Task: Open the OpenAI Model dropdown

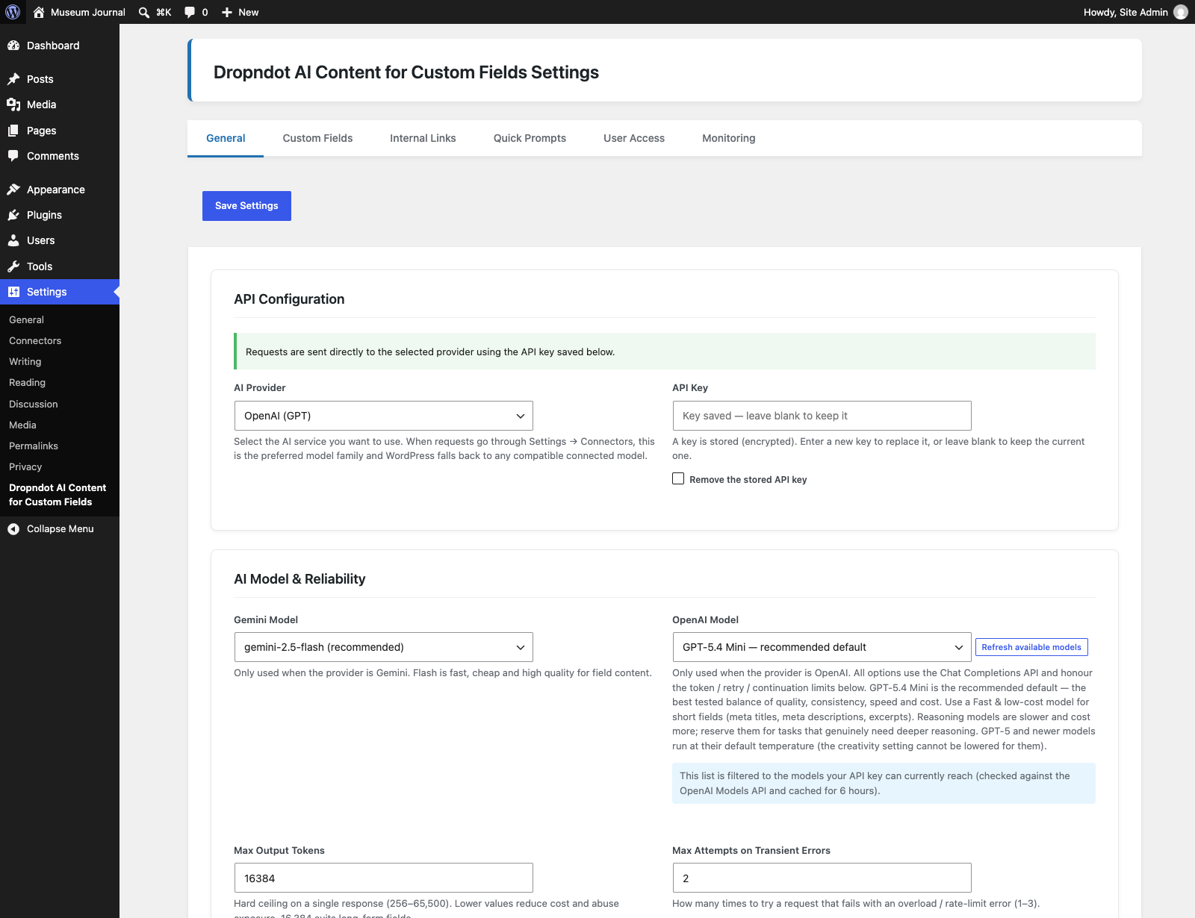Action: pos(822,647)
